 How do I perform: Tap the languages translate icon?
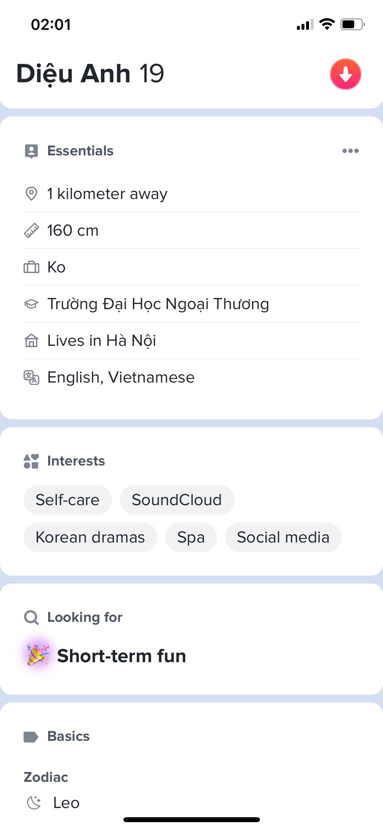pyautogui.click(x=31, y=377)
